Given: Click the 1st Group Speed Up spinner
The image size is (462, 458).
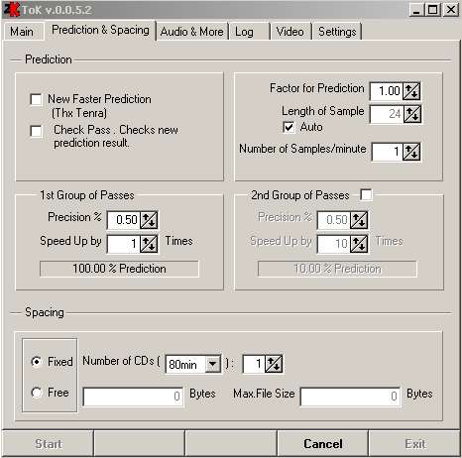Looking at the screenshot, I should tap(149, 244).
